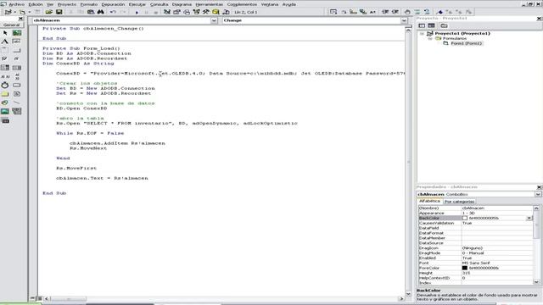543x305 pixels.
Task: Select the TextBox control tool
Action: 17,42
